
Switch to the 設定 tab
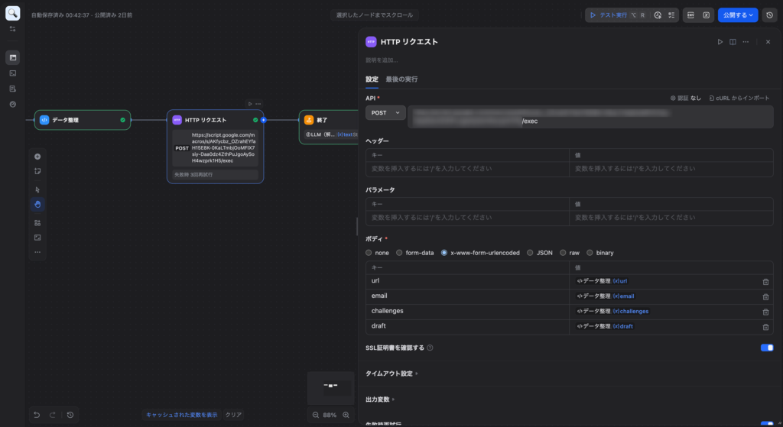tap(372, 79)
